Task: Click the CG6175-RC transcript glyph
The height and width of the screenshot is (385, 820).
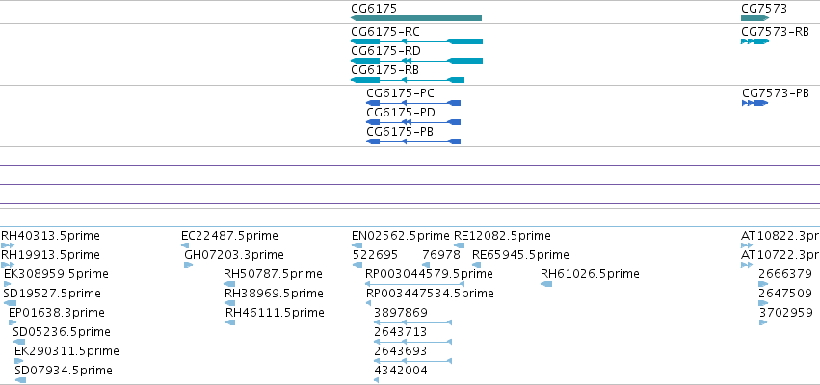Action: pos(417,41)
